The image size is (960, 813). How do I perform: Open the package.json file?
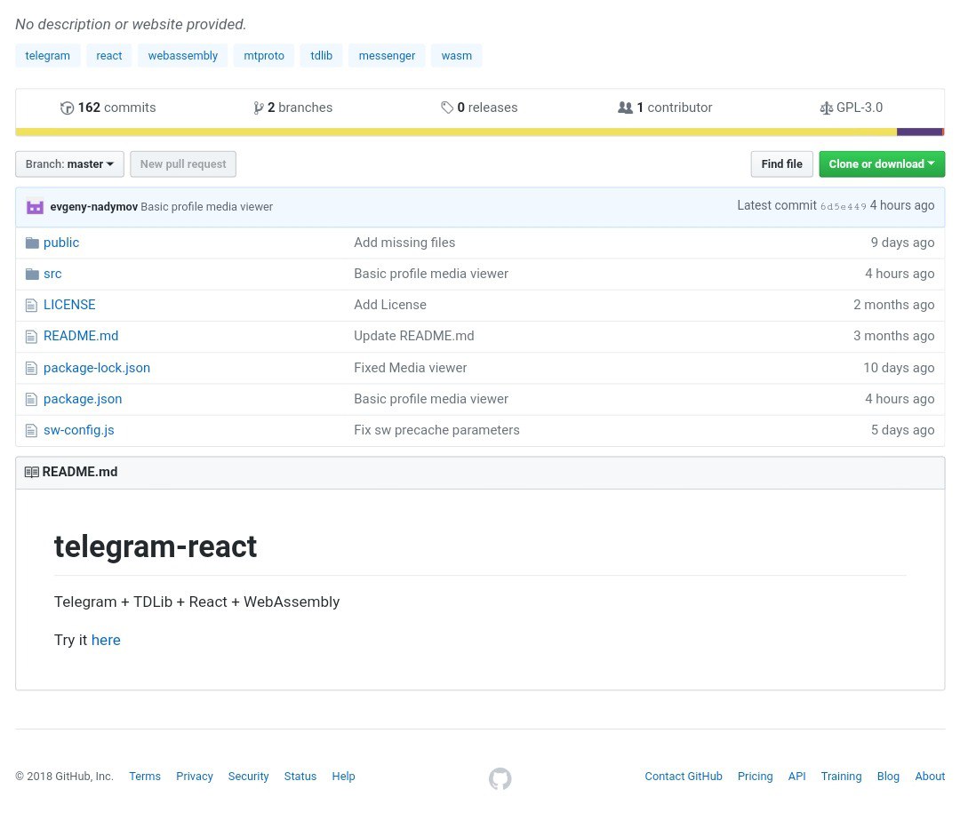[83, 399]
